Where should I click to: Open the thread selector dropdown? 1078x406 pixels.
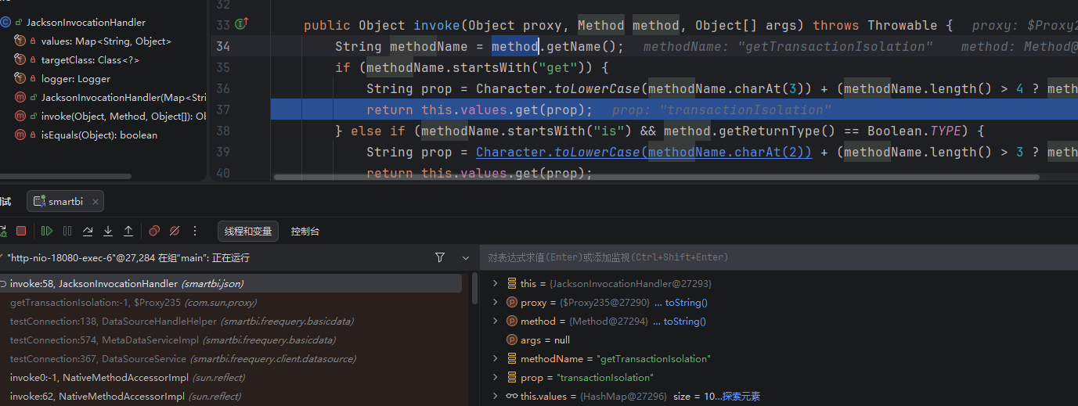pos(467,257)
